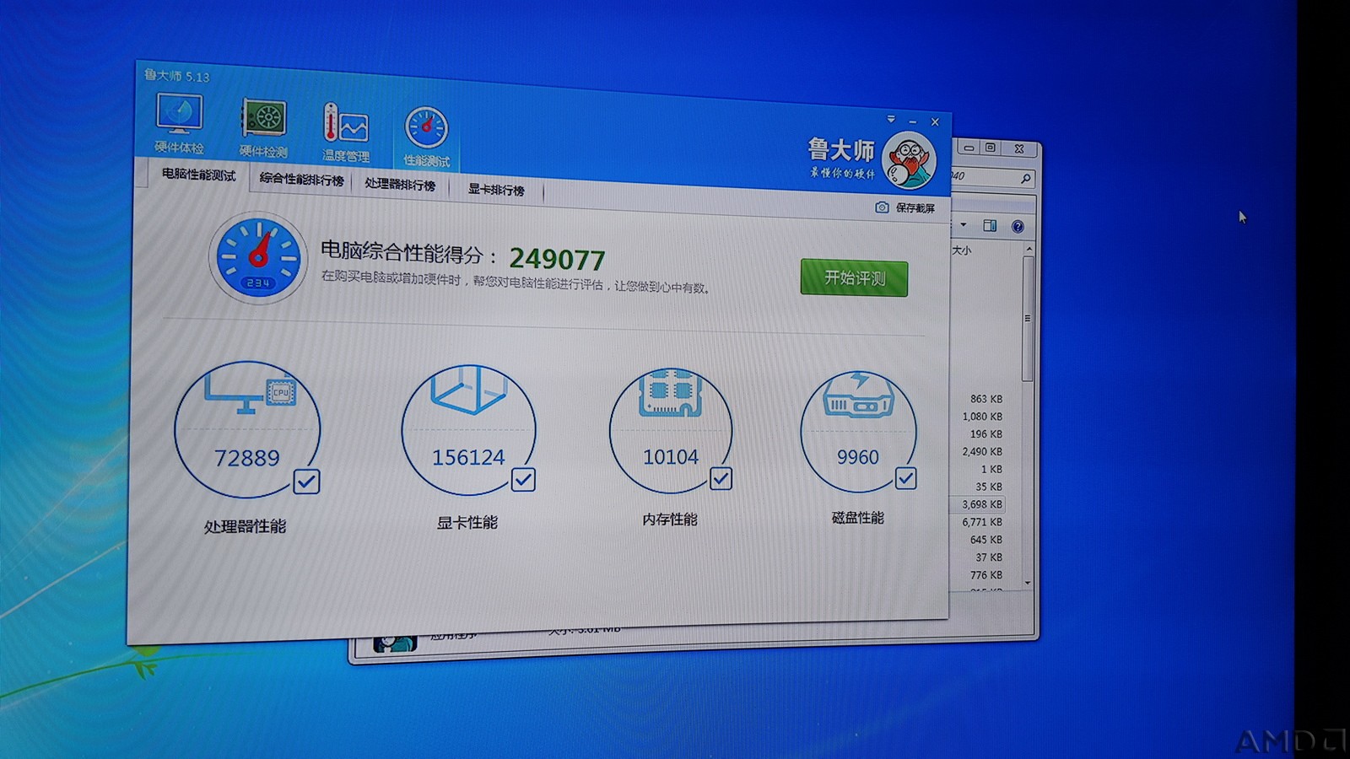The width and height of the screenshot is (1350, 759).
Task: Click the help icon in Explorer window
Action: pyautogui.click(x=1018, y=226)
